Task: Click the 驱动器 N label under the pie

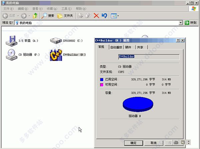Action: pos(135,116)
